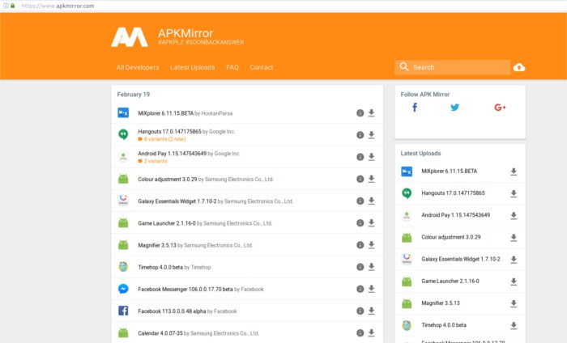Open Hangouts 8 variants link

click(x=164, y=139)
